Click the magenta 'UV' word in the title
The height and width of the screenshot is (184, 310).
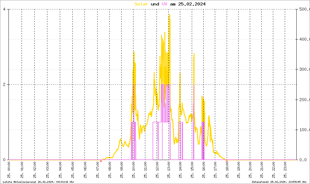tap(164, 4)
